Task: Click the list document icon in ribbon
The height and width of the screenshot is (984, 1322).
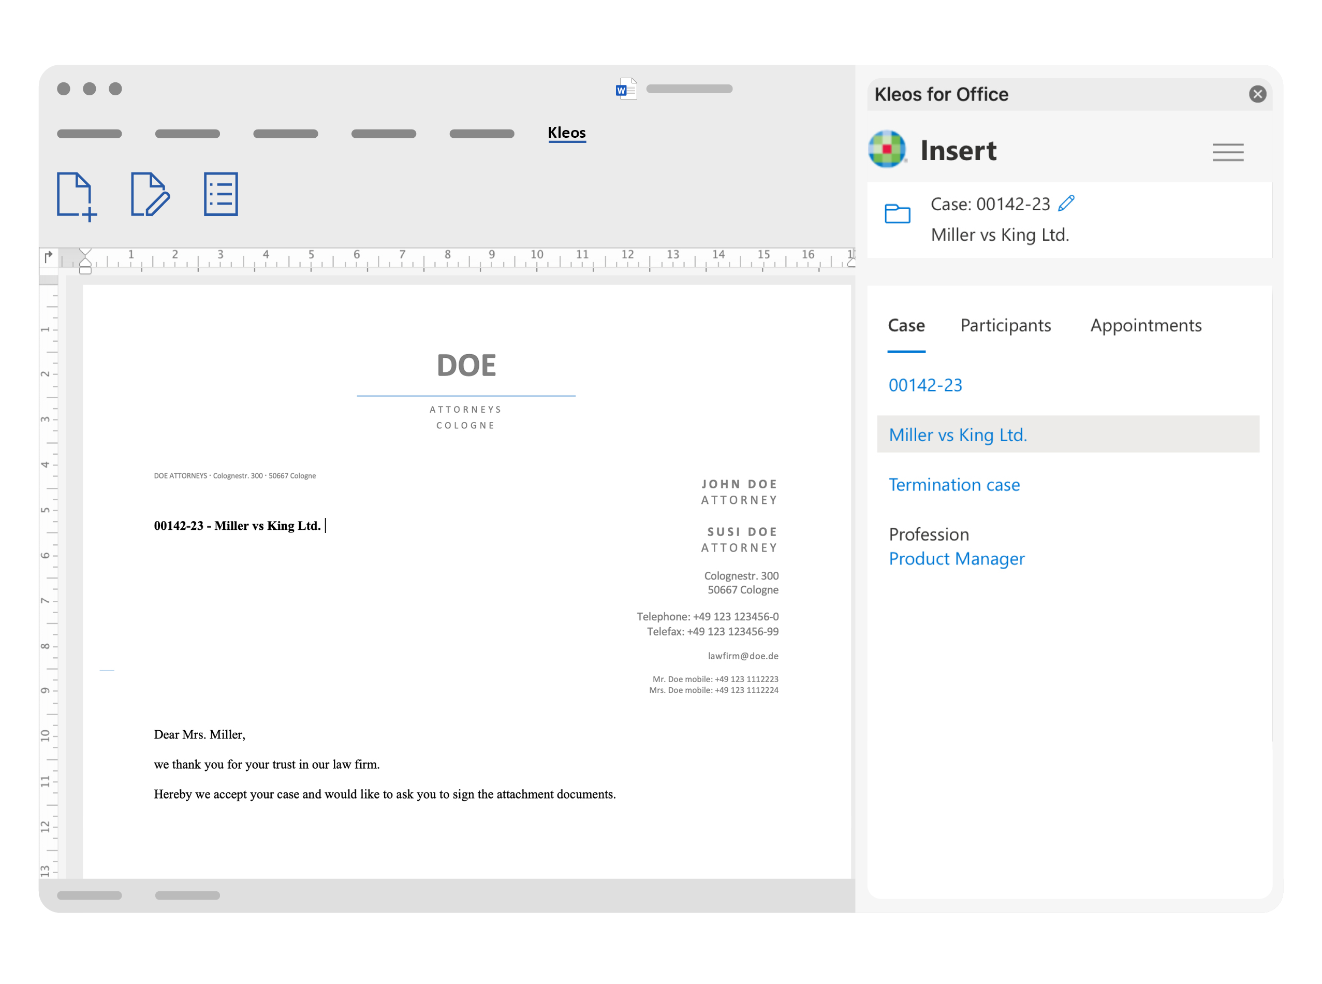Action: click(x=221, y=194)
